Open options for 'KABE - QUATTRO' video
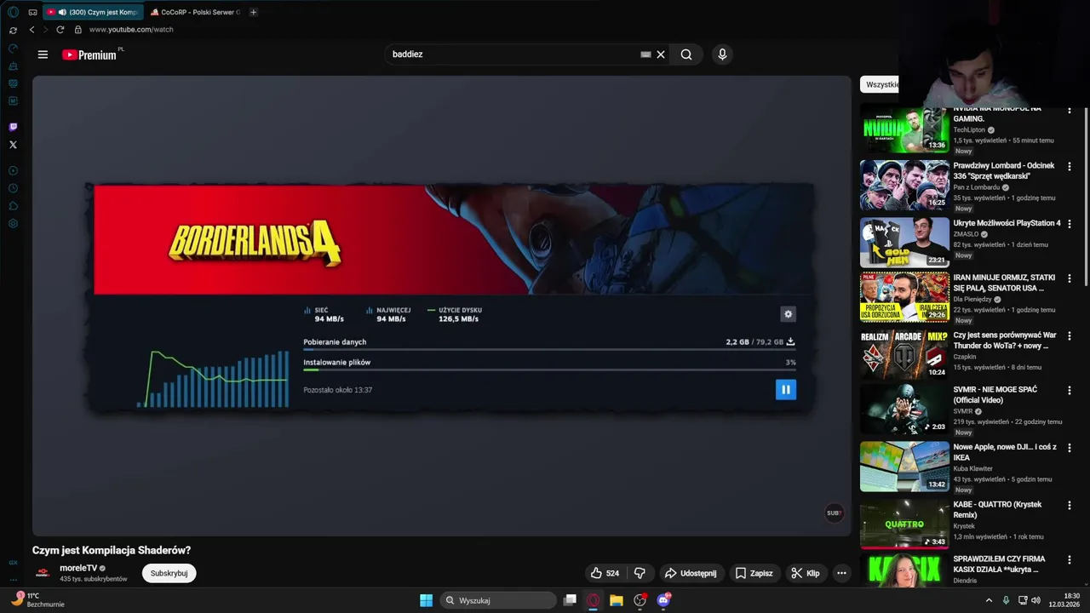 click(x=1070, y=505)
